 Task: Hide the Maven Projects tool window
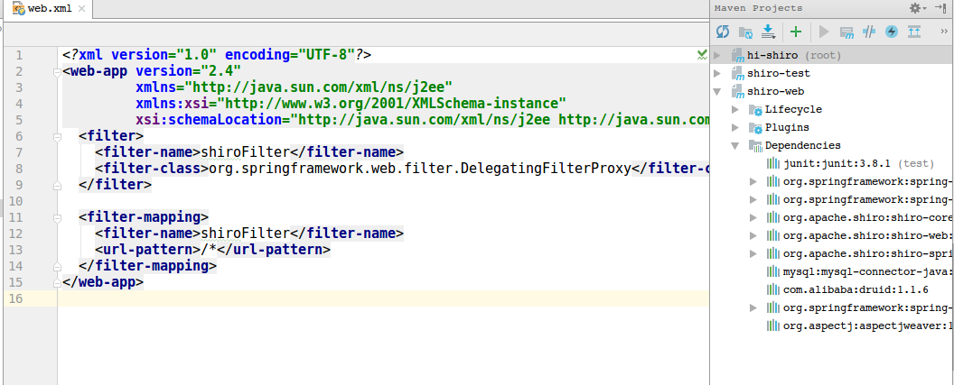pyautogui.click(x=940, y=8)
